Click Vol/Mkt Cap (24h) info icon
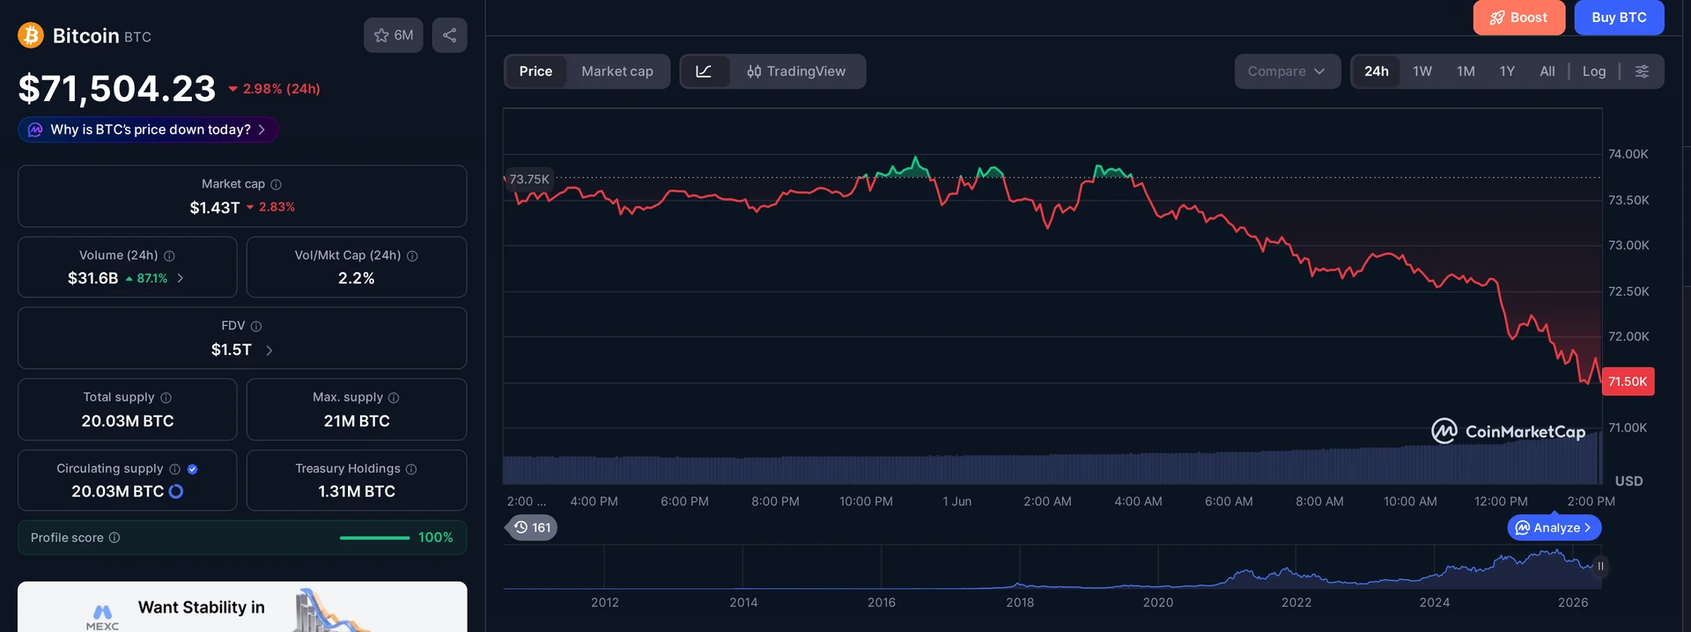 pyautogui.click(x=412, y=255)
